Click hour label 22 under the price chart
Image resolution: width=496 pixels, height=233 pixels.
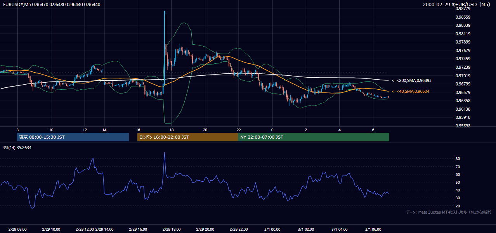[239, 130]
